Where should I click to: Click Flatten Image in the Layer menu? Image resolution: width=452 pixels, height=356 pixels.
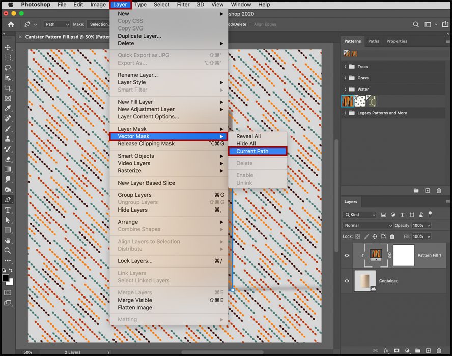pyautogui.click(x=135, y=307)
